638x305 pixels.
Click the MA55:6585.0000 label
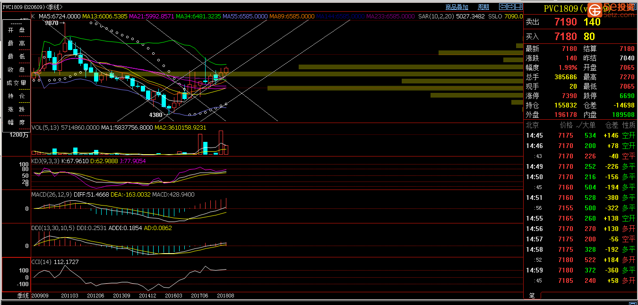pyautogui.click(x=245, y=16)
